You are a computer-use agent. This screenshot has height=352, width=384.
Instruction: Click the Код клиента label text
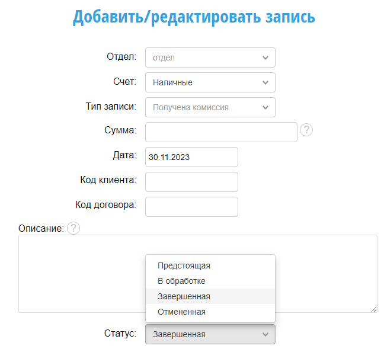pos(108,180)
